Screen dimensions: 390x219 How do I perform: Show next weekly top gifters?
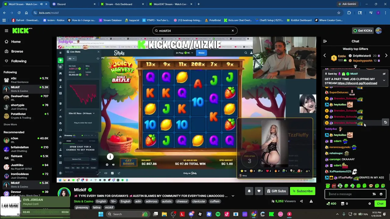point(386,56)
